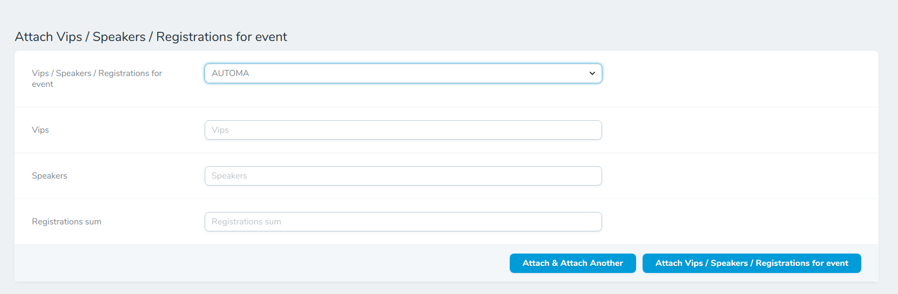
Task: Click the chevron arrow of the event select
Action: 592,73
